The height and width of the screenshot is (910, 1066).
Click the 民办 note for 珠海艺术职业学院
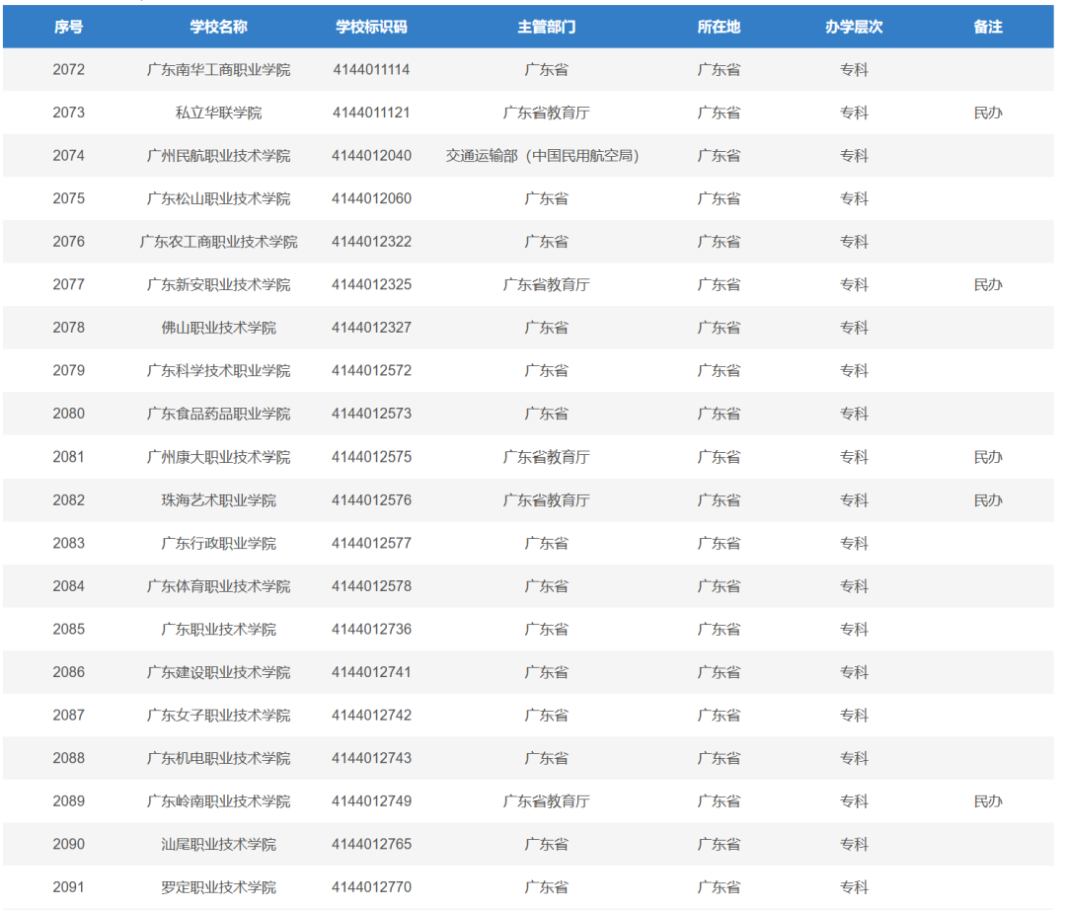987,500
